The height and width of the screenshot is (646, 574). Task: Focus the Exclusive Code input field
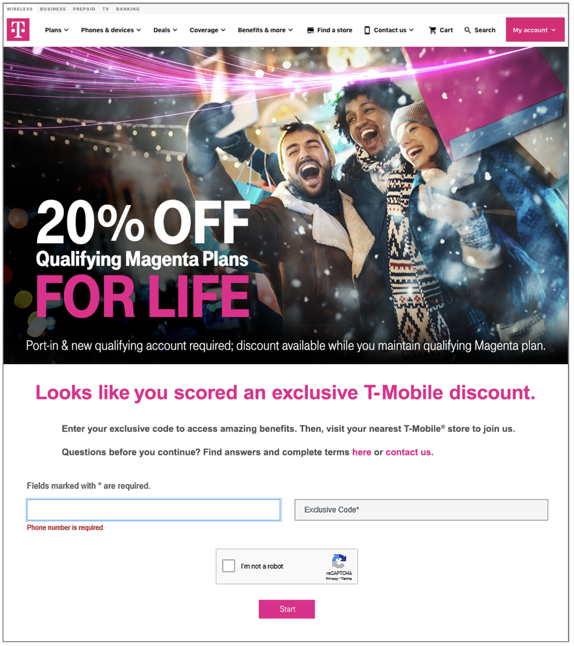coord(421,510)
